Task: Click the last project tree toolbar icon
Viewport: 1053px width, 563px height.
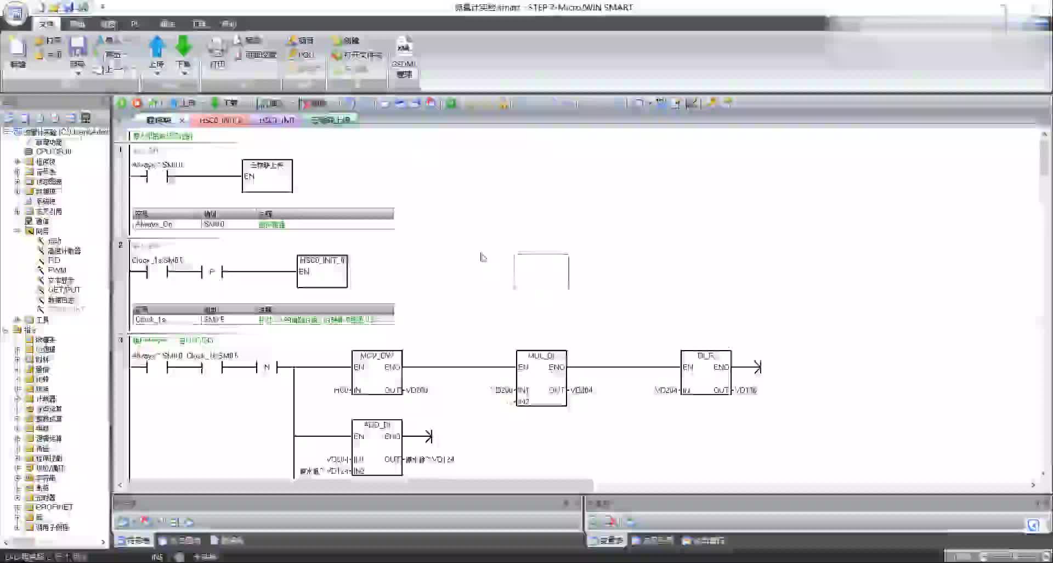Action: (x=86, y=118)
